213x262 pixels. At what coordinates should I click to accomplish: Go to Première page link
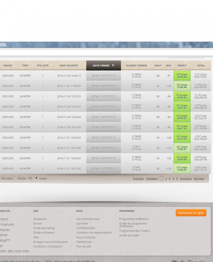[x=138, y=179]
